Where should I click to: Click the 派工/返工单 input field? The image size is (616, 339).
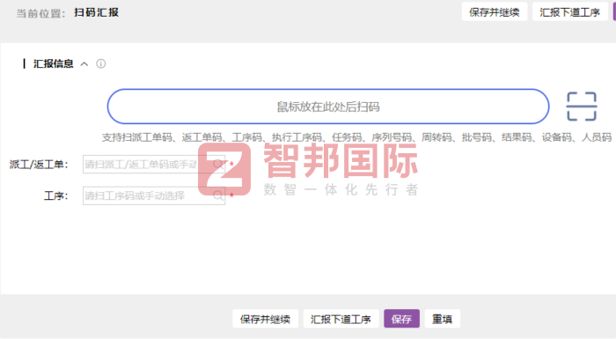pos(154,164)
